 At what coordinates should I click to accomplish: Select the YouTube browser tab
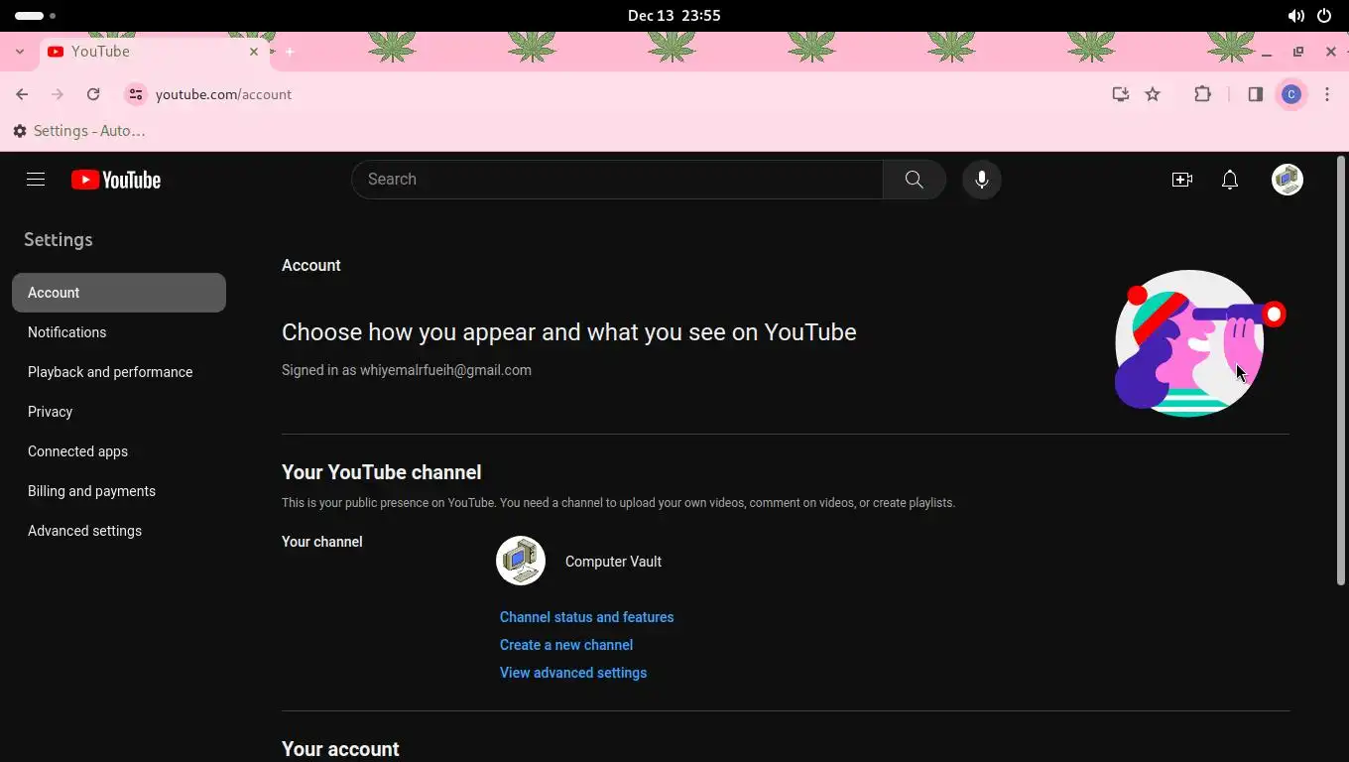154,52
